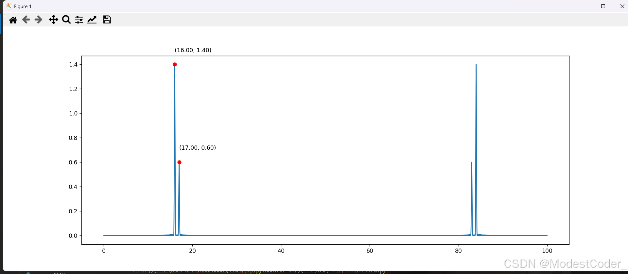Click the x-axis tick label 100
The image size is (628, 274).
pos(547,251)
